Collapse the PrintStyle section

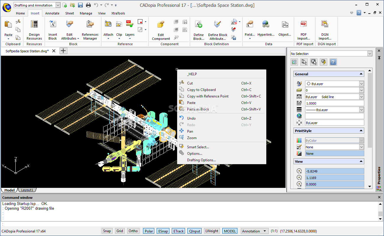point(361,131)
